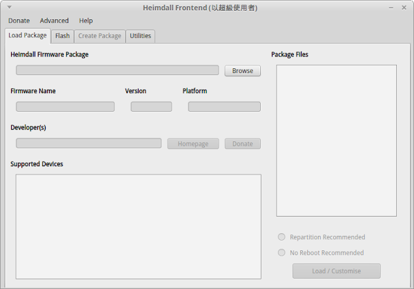This screenshot has height=289, width=414.
Task: Open the Donate menu
Action: (x=19, y=21)
